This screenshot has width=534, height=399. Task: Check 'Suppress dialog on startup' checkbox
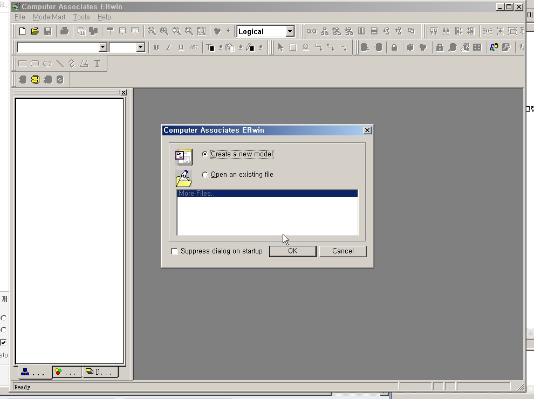tap(174, 251)
